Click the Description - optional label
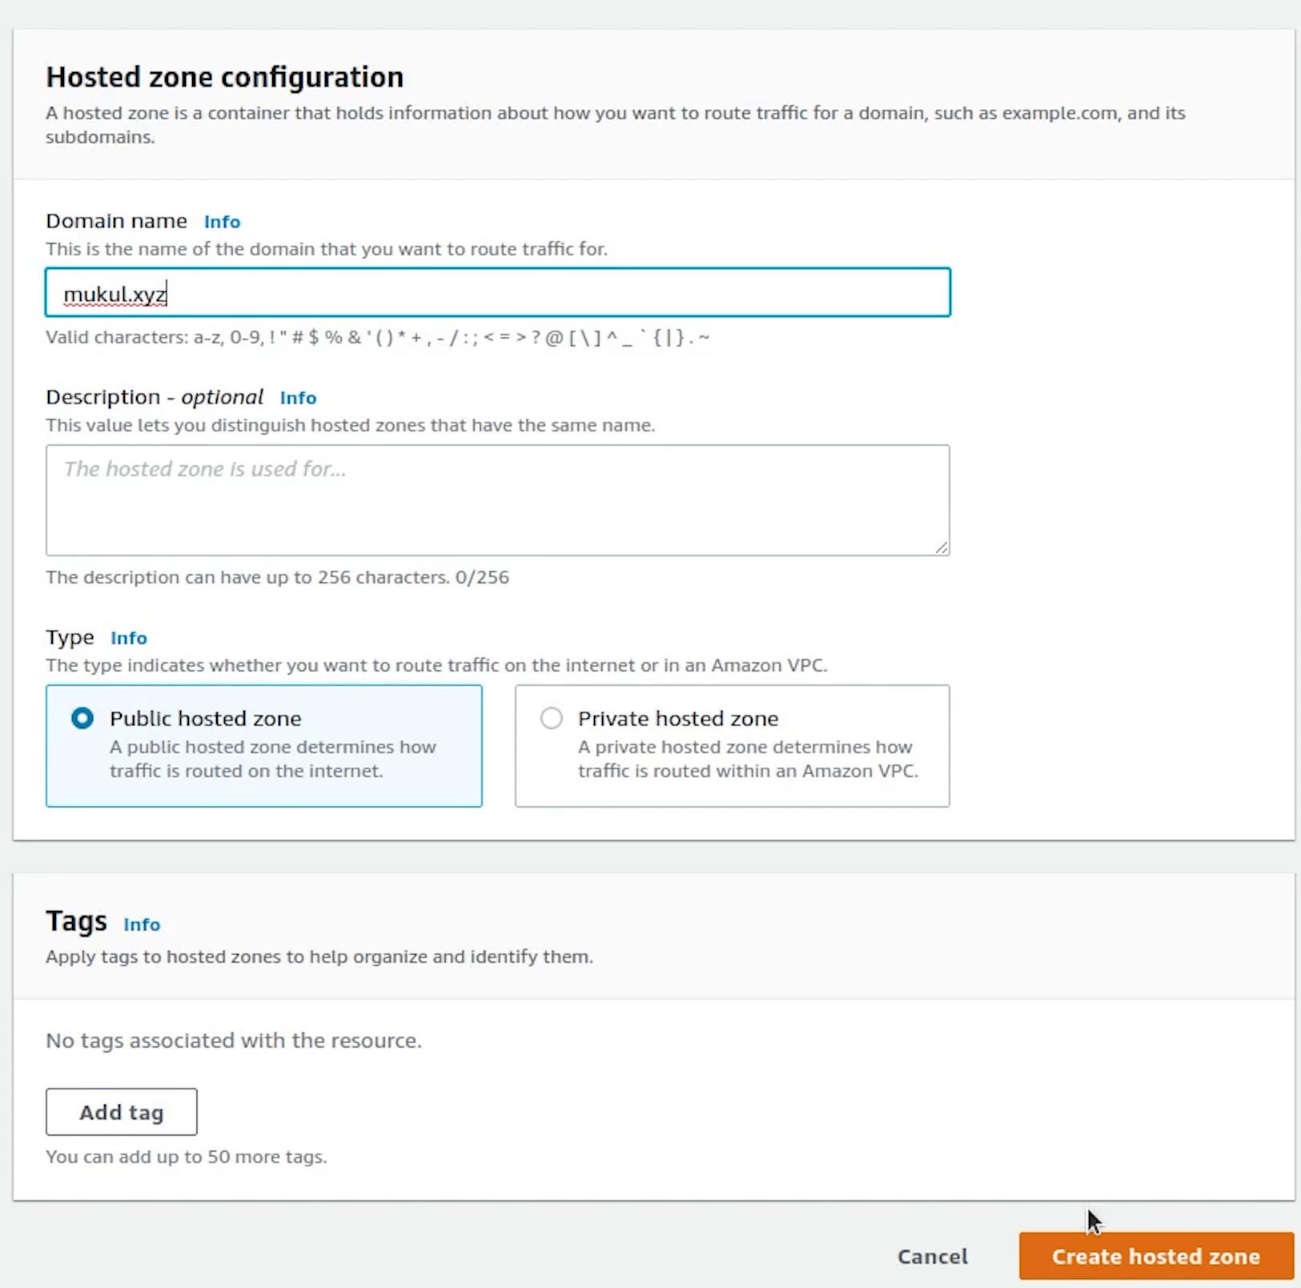Viewport: 1301px width, 1288px height. (154, 397)
